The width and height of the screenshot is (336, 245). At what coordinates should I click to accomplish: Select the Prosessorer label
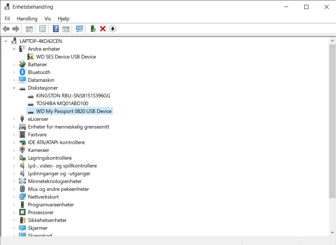(41, 212)
